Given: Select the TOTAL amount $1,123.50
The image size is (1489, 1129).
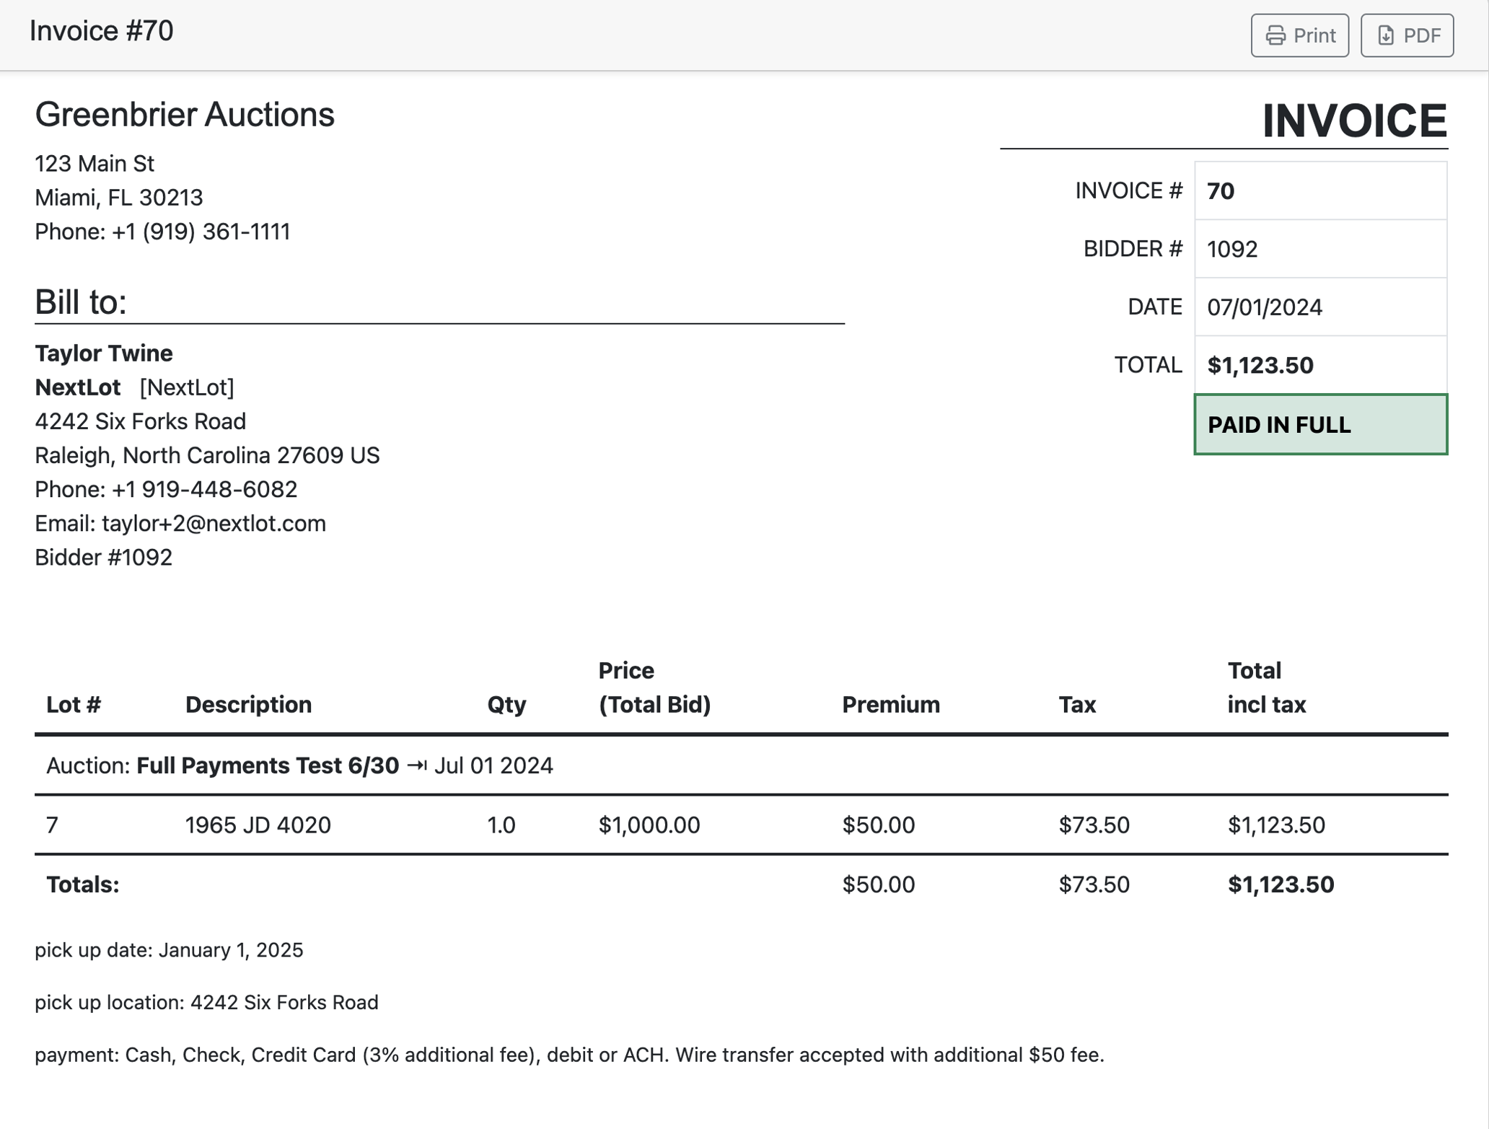Looking at the screenshot, I should (x=1261, y=365).
